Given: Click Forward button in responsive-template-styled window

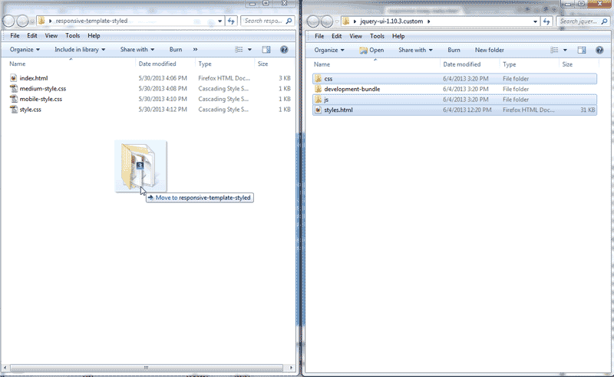Looking at the screenshot, I should coord(23,21).
